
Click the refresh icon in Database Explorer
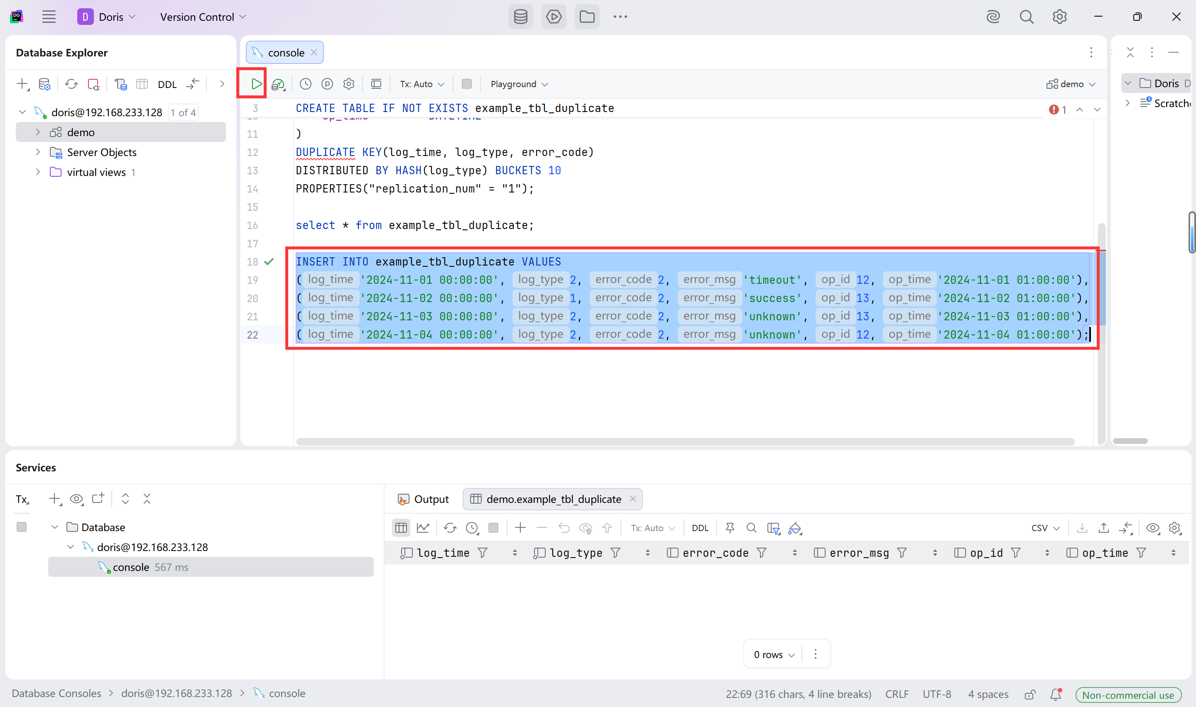point(71,84)
